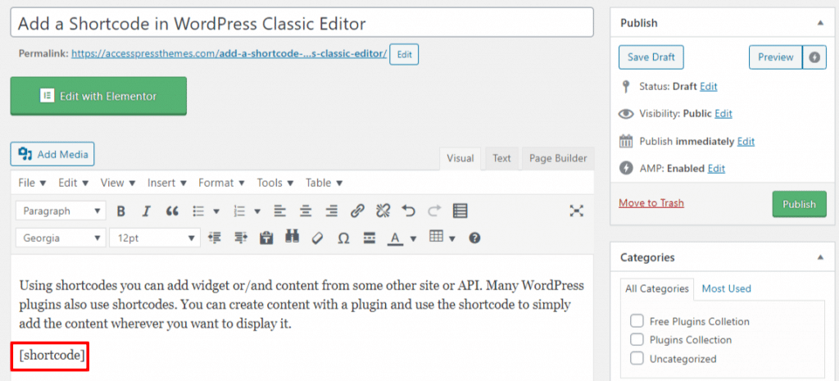Viewport: 839px width, 381px height.
Task: Redo the last action
Action: [434, 211]
